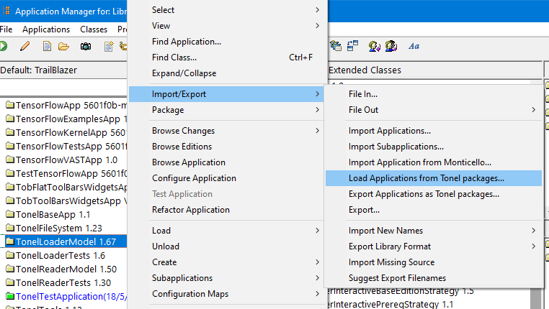Choose Load Applications from Tonel packages
The width and height of the screenshot is (549, 309).
click(x=427, y=178)
